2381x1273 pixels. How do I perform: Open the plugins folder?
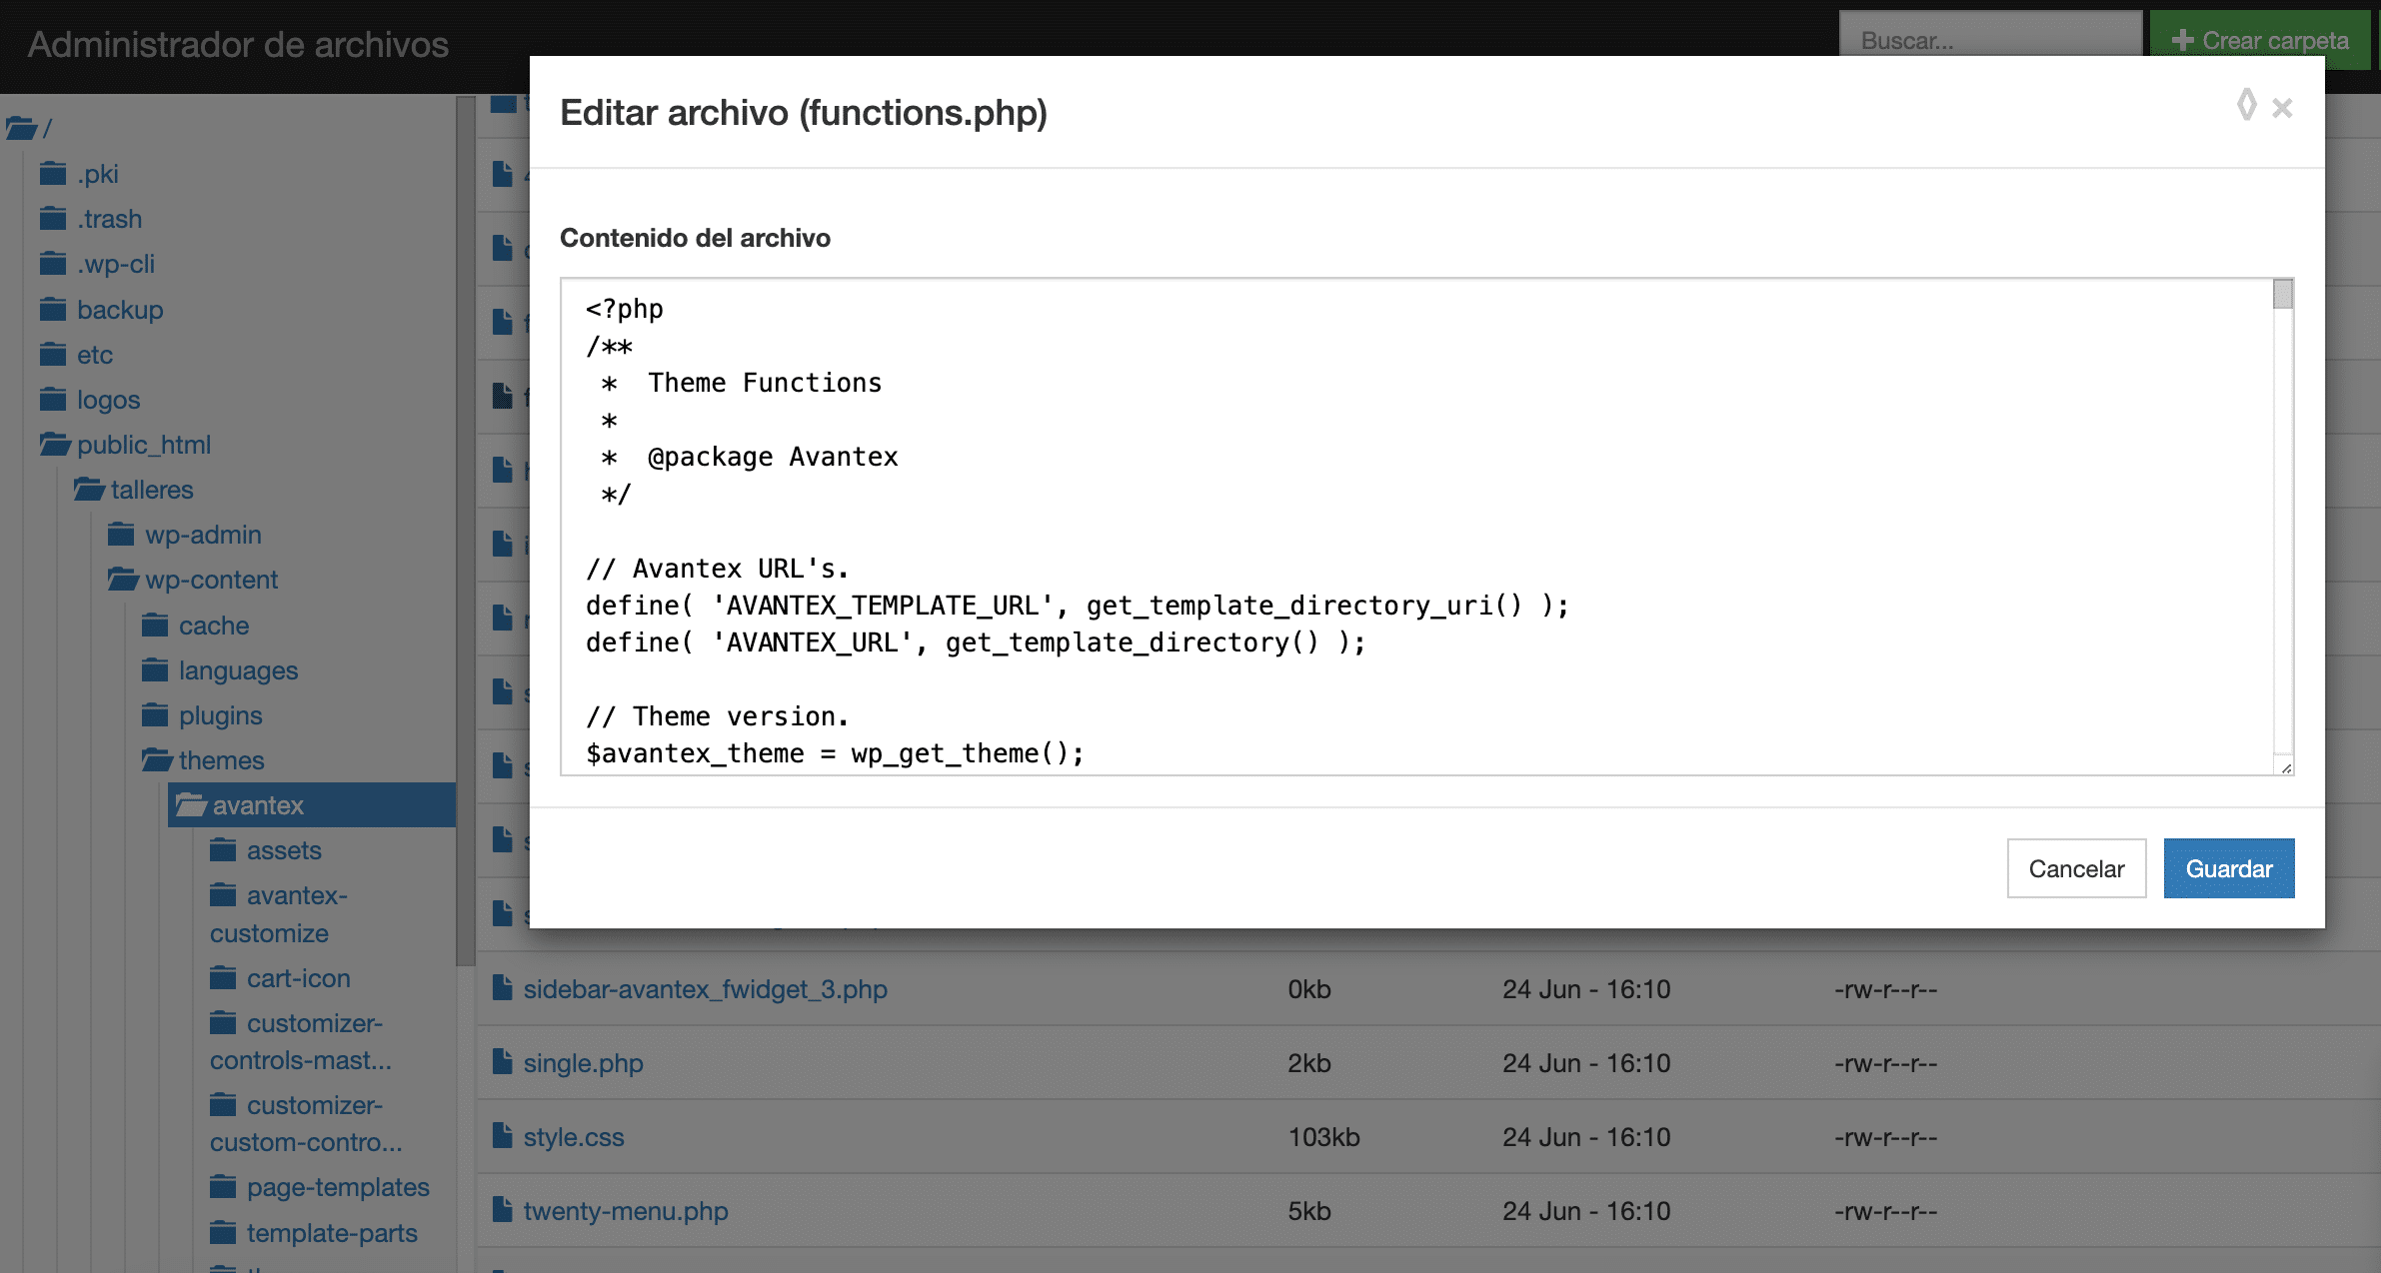click(220, 715)
